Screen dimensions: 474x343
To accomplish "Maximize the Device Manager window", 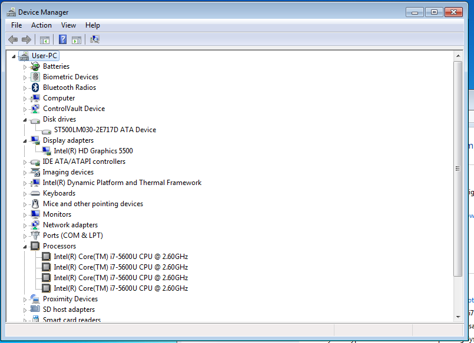I will 434,12.
